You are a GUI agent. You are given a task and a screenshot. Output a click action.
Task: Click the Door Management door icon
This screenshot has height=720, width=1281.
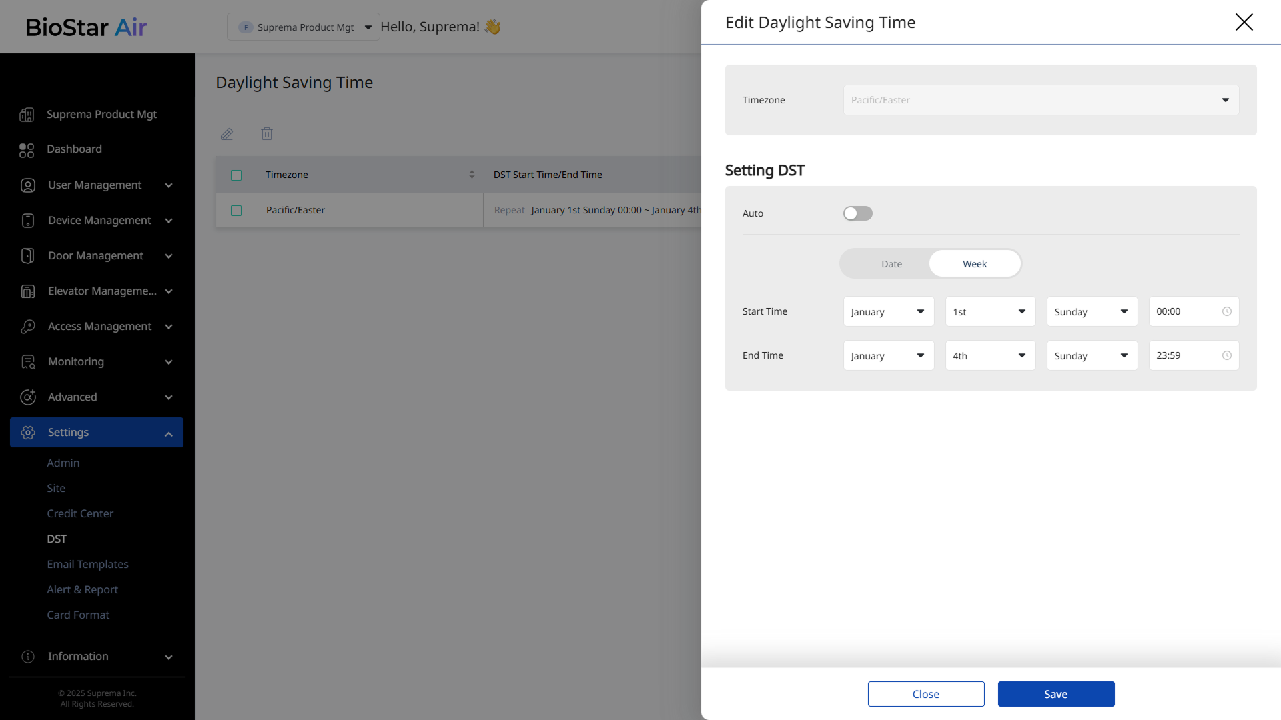click(27, 256)
